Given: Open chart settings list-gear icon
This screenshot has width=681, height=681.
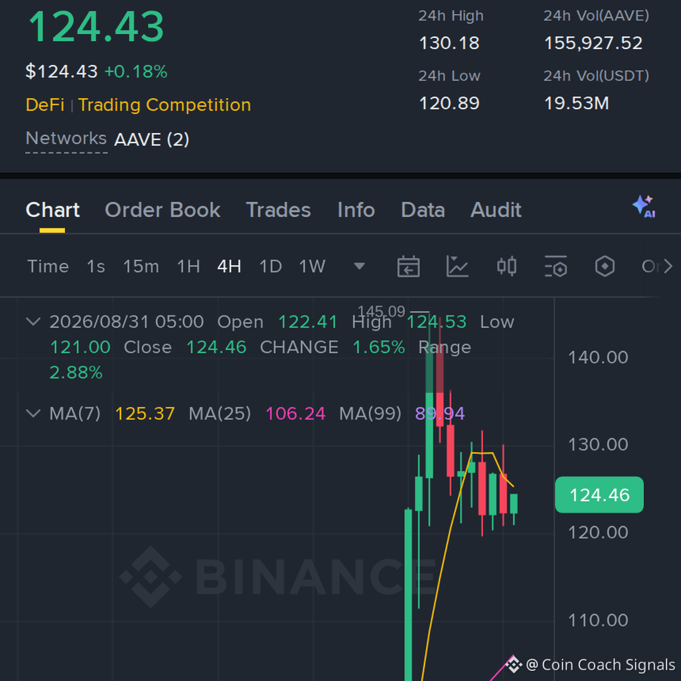Looking at the screenshot, I should pyautogui.click(x=556, y=266).
